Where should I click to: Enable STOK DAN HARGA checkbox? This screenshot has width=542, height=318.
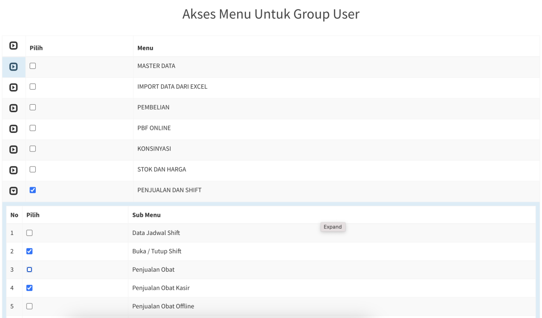coord(33,169)
